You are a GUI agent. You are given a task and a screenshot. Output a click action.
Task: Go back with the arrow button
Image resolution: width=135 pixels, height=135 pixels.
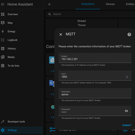(50, 4)
